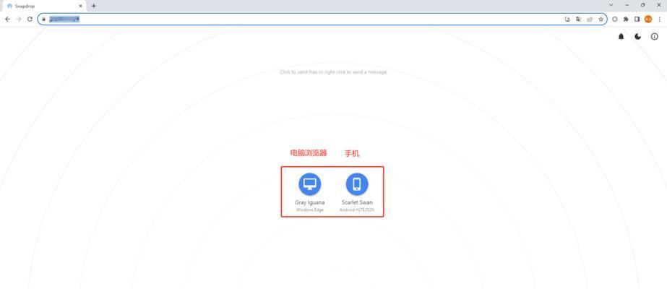Click the 'Scarlet Swan' device name
Image resolution: width=667 pixels, height=289 pixels.
357,203
